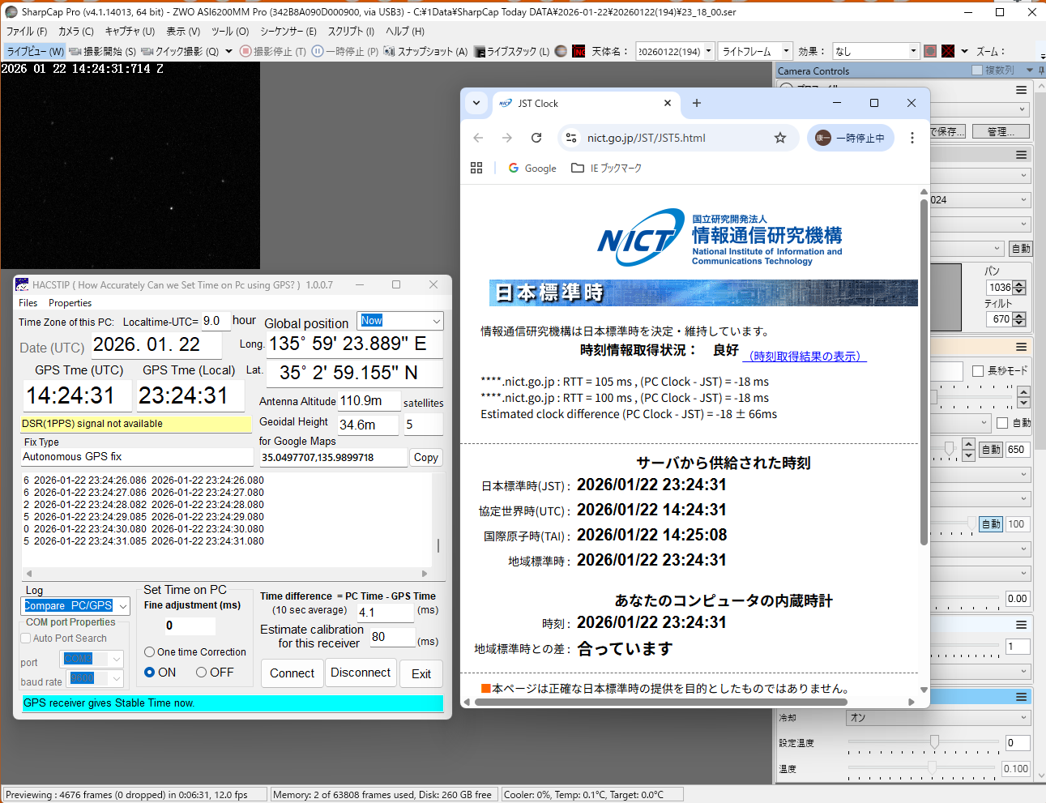Bookmark this page with the star icon
Viewport: 1046px width, 803px height.
tap(779, 138)
